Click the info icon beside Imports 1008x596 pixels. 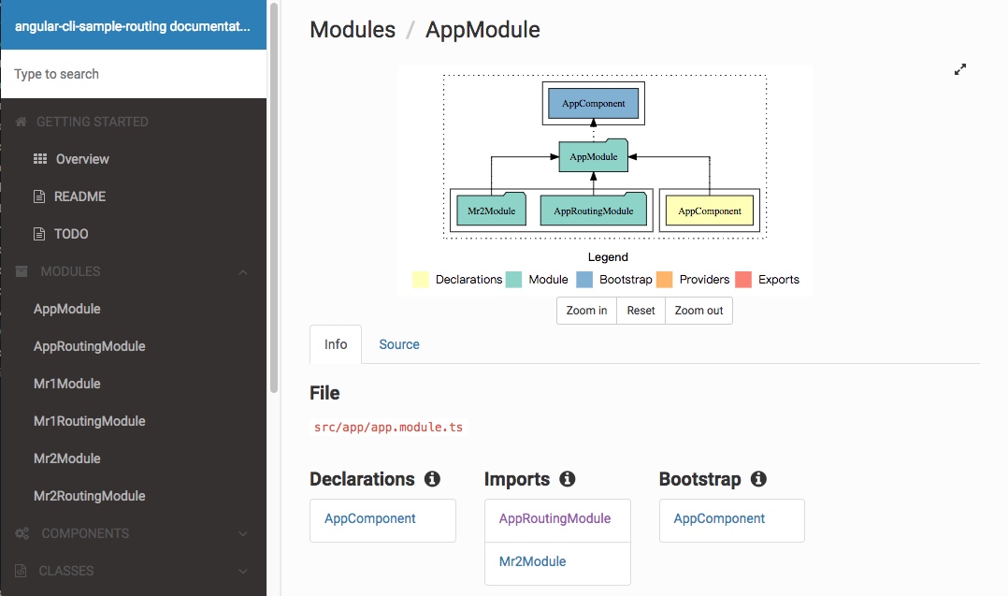(x=567, y=479)
